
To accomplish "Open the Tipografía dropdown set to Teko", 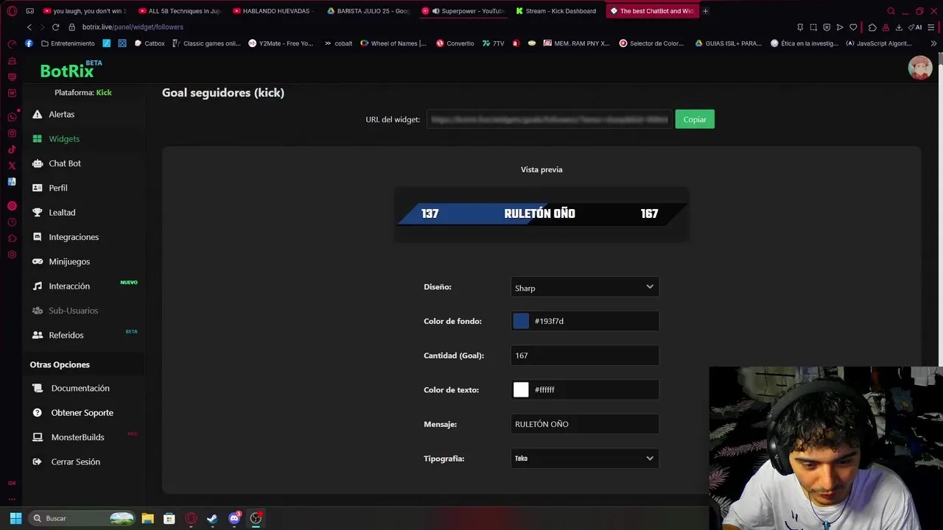I will coord(585,459).
